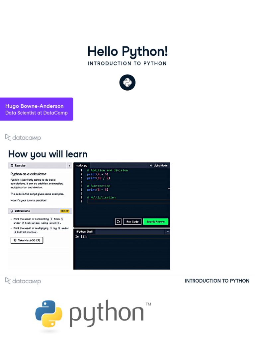Click the 100 XP badge
Screen dimensions: 255x340
click(65, 211)
